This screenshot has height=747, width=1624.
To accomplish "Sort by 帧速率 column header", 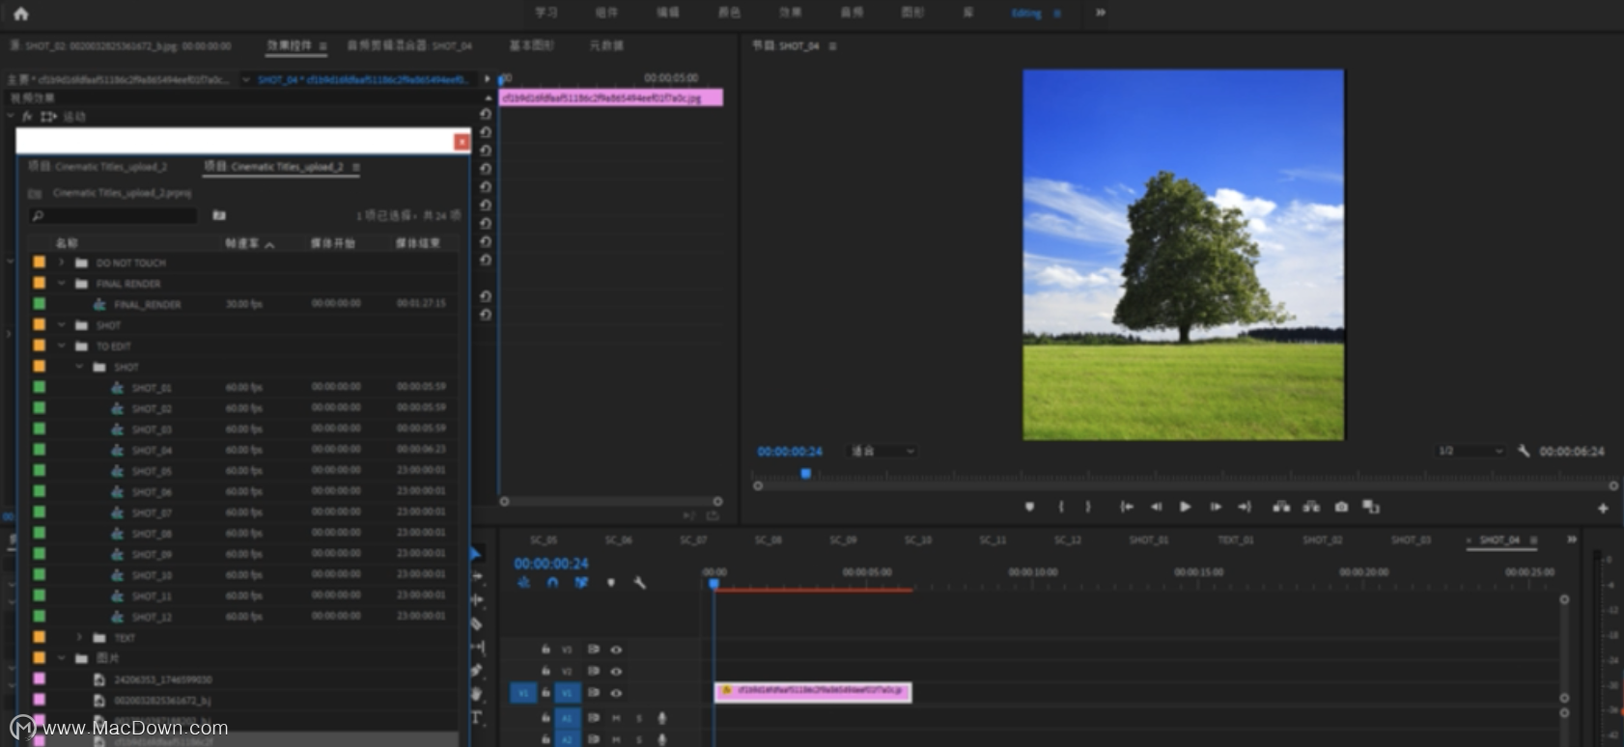I will click(x=242, y=243).
